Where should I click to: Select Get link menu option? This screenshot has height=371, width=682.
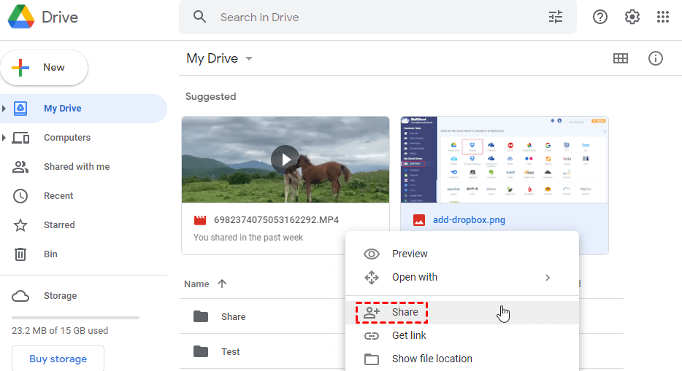409,336
